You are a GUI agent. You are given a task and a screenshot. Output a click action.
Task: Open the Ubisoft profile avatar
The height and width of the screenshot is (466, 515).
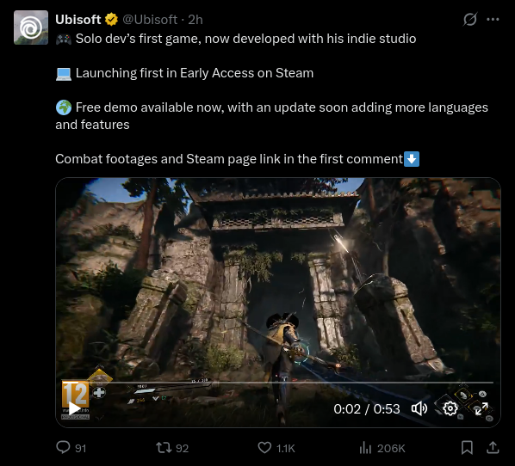(31, 28)
